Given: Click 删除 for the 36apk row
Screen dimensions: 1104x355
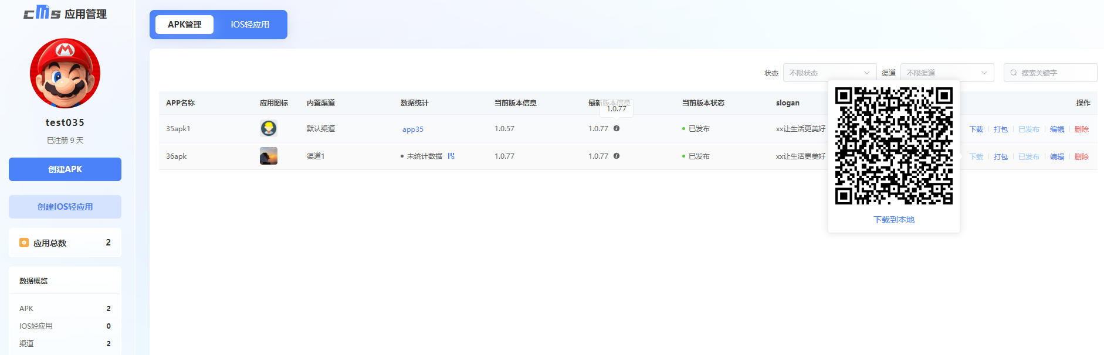Looking at the screenshot, I should click(1082, 156).
